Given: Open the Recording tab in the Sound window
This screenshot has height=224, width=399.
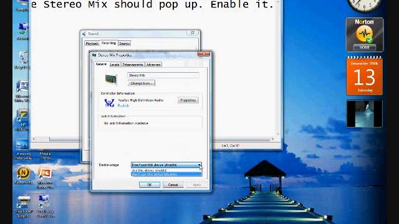Looking at the screenshot, I should pos(108,43).
